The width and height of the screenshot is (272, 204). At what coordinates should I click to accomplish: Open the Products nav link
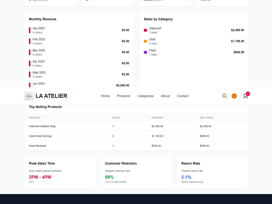pos(123,96)
